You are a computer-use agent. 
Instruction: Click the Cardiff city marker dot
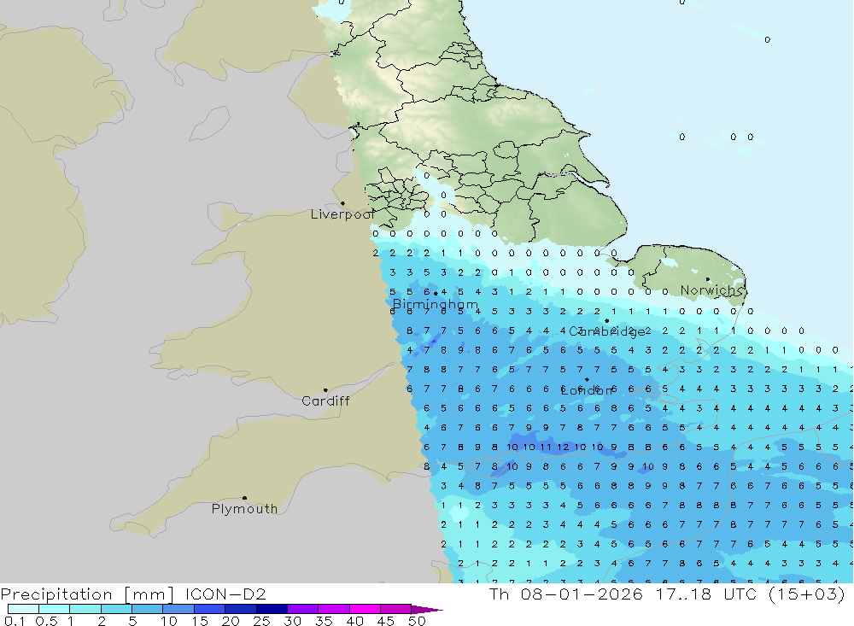325,390
